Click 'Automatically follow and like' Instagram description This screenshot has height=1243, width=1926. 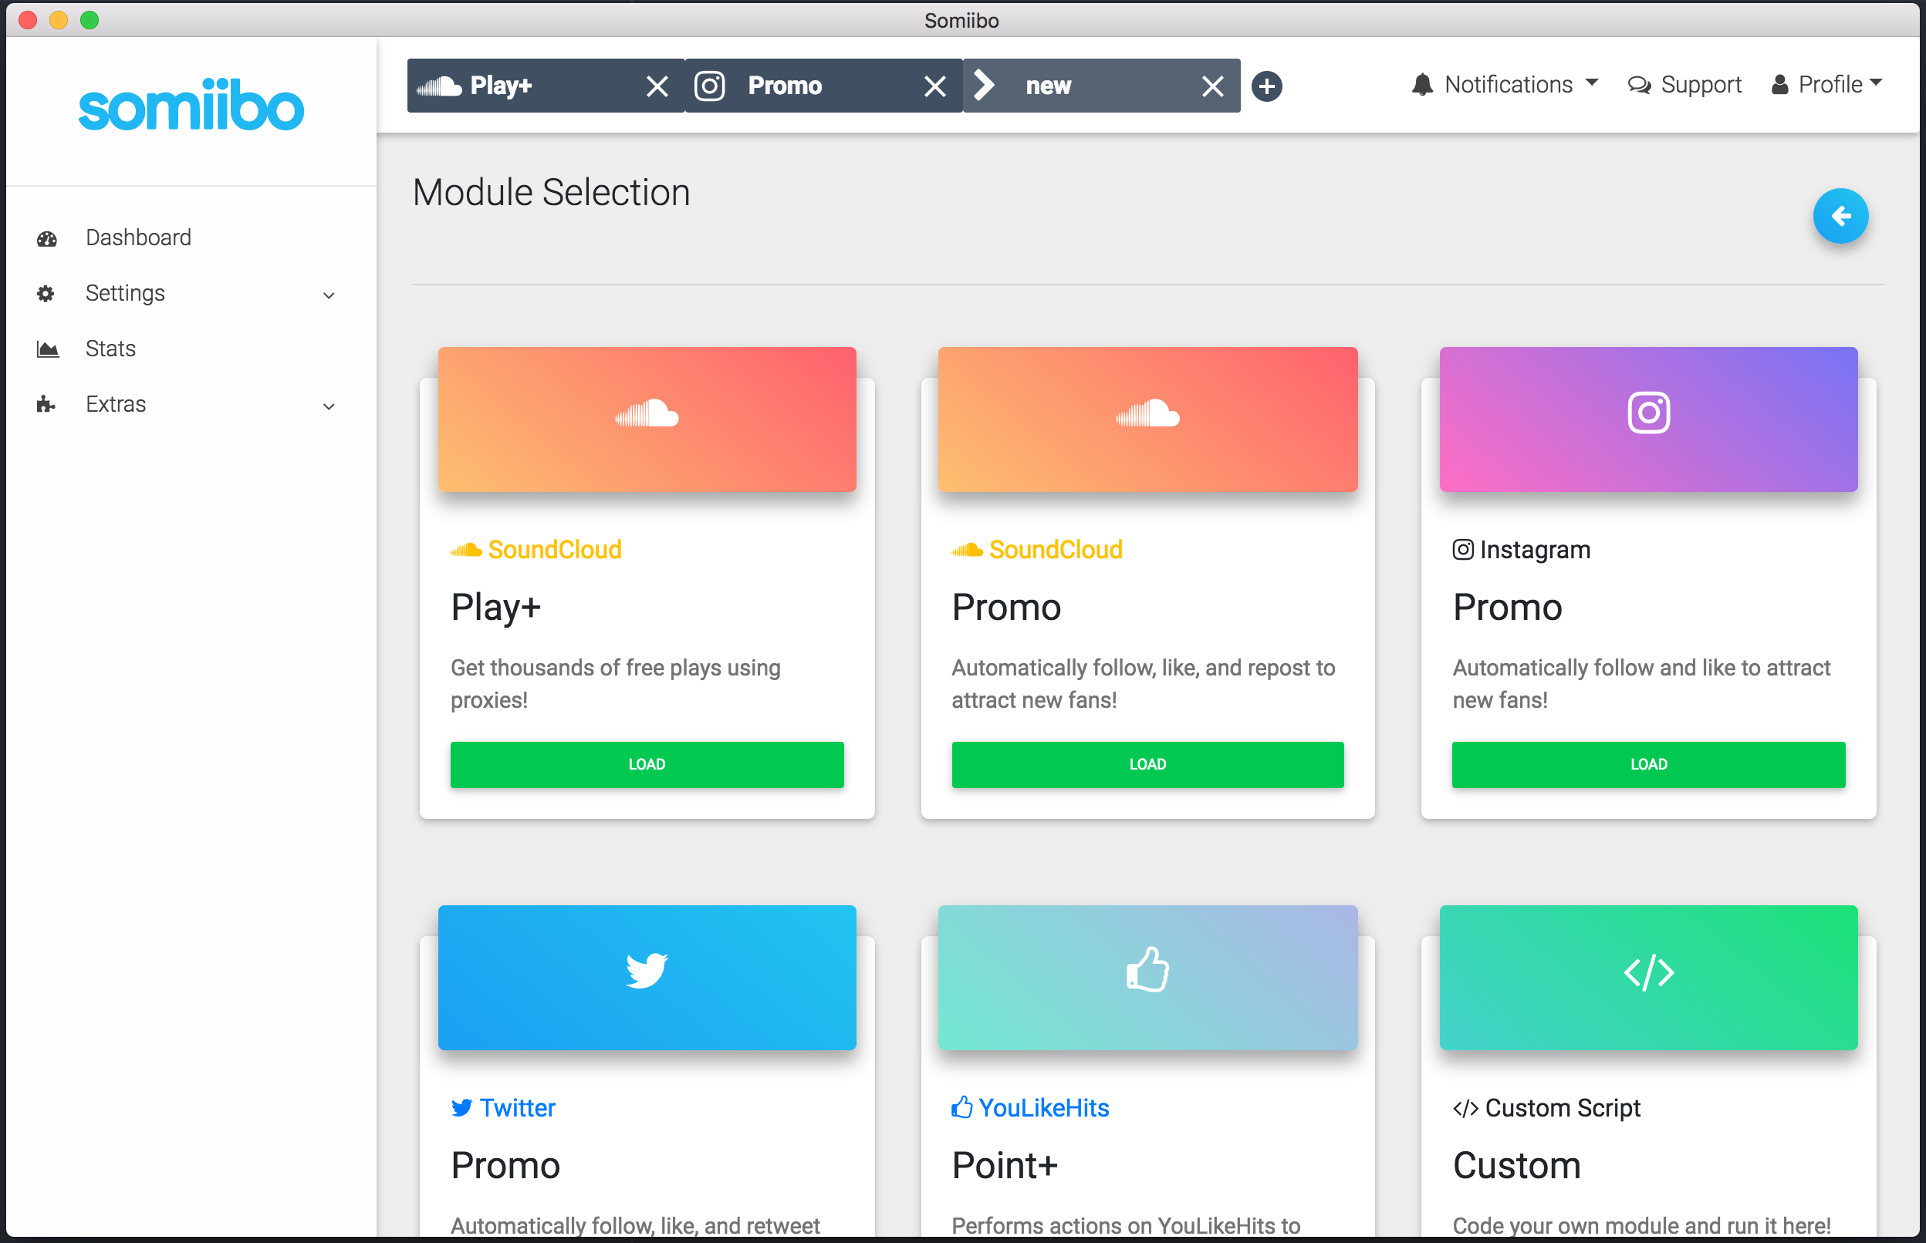tap(1642, 684)
